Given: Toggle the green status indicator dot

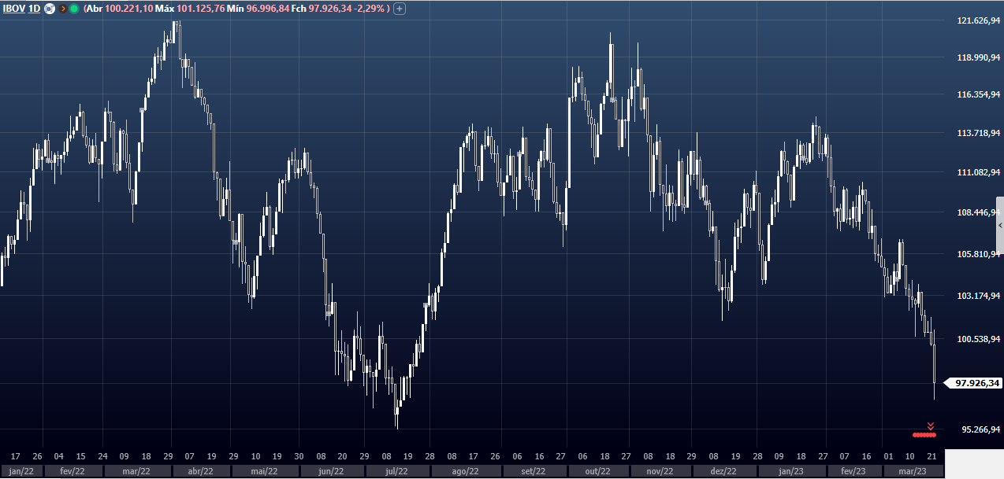Looking at the screenshot, I should point(74,9).
